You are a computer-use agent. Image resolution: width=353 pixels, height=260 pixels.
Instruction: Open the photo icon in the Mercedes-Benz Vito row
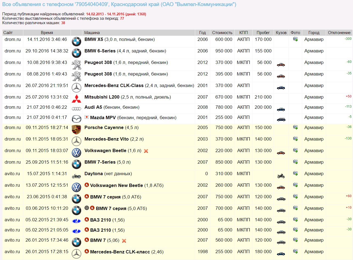point(295,139)
